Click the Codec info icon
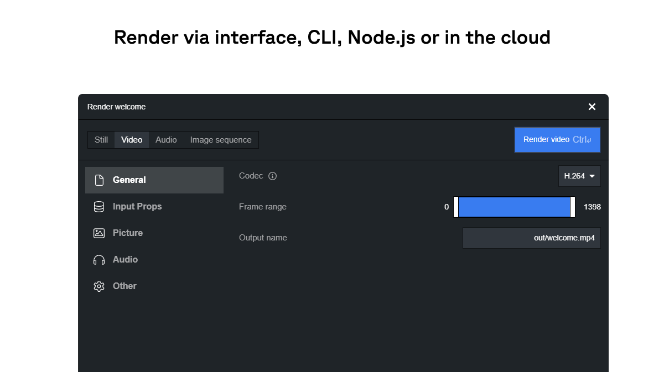Viewport: 664px width, 372px height. coord(272,176)
